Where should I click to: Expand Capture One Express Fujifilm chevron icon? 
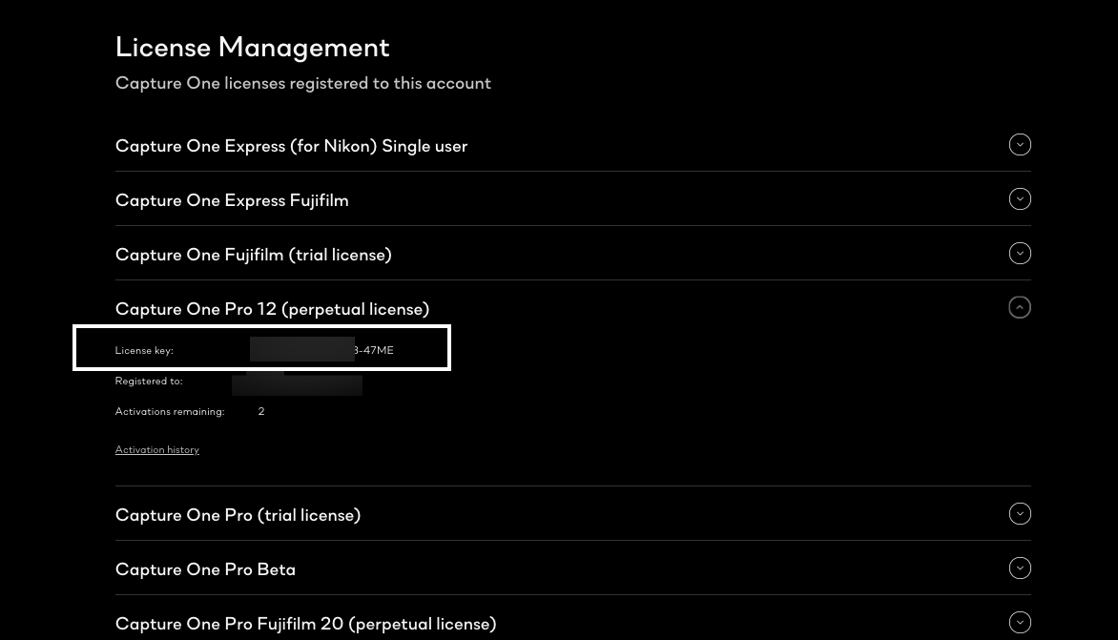click(1020, 198)
